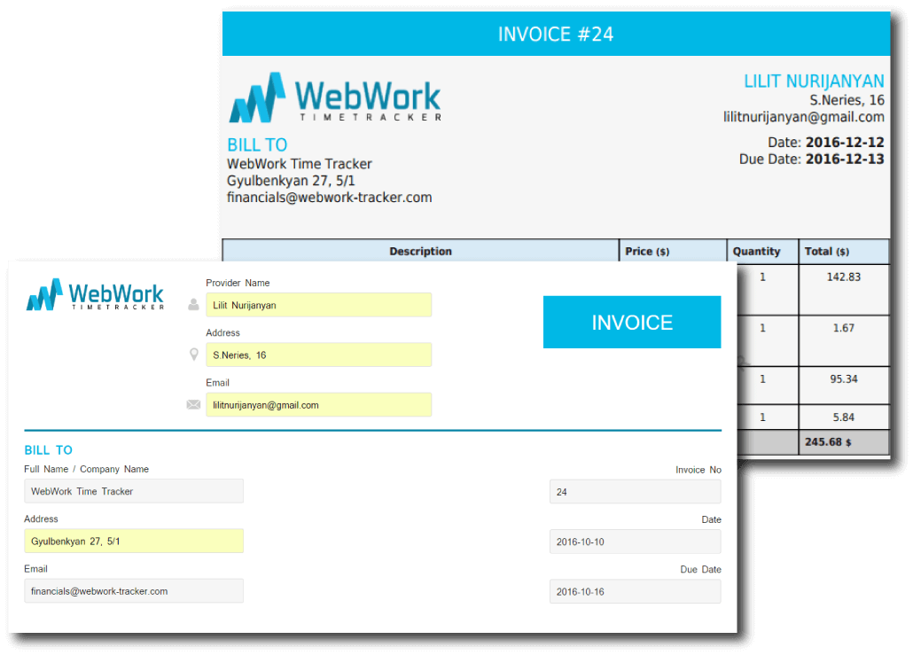
Task: Click S.Neries, 16 in the preview header
Action: pos(847,100)
